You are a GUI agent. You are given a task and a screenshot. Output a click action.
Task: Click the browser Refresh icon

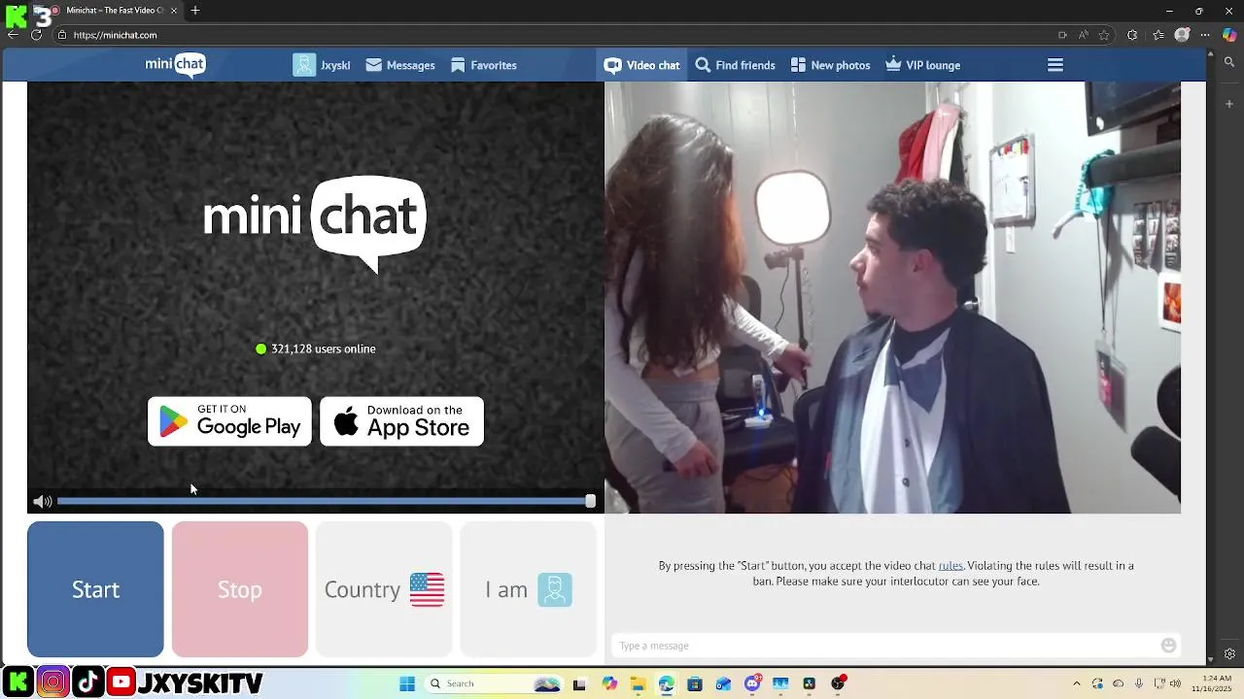pos(36,35)
